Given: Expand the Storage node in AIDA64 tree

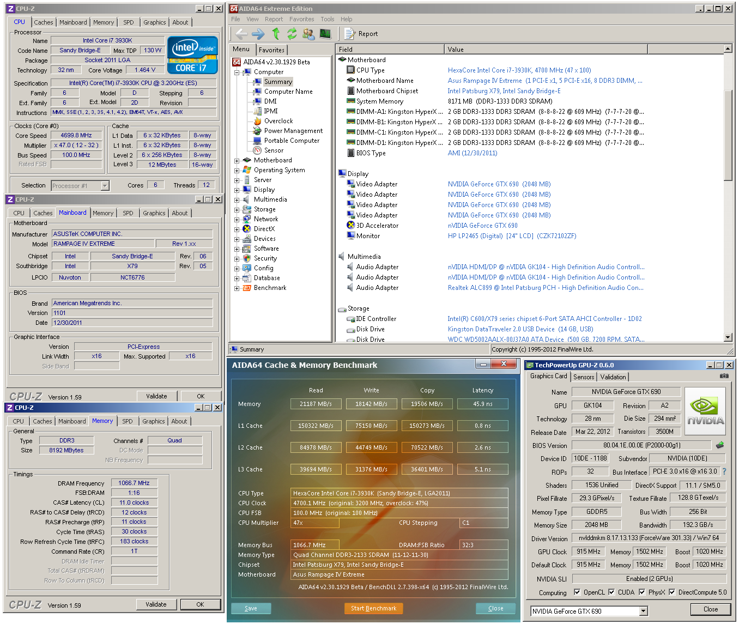Looking at the screenshot, I should point(237,210).
